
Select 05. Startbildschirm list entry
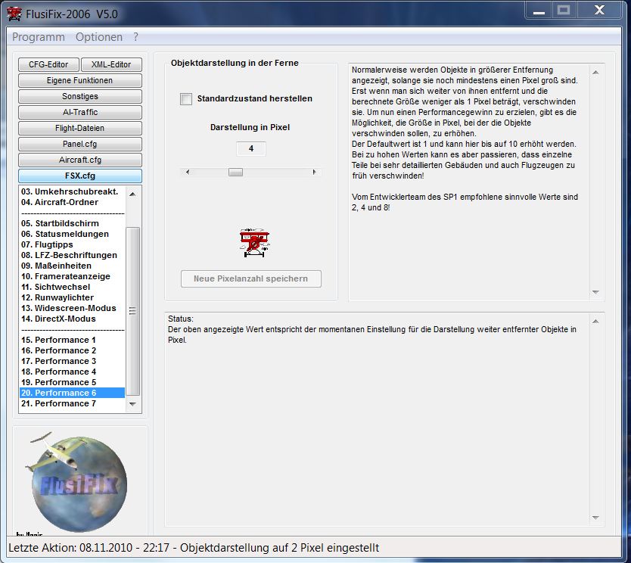pyautogui.click(x=72, y=223)
